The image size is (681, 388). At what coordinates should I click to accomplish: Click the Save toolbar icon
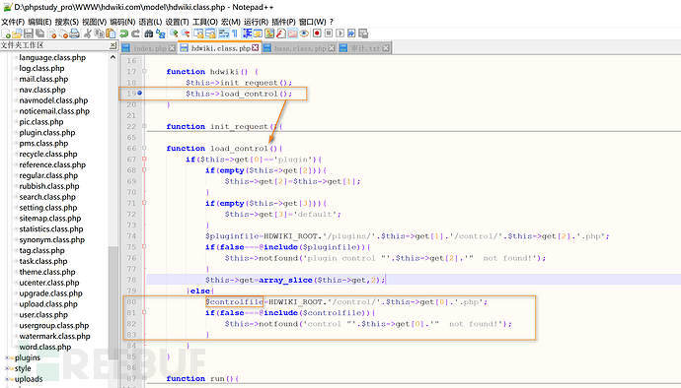[x=29, y=33]
